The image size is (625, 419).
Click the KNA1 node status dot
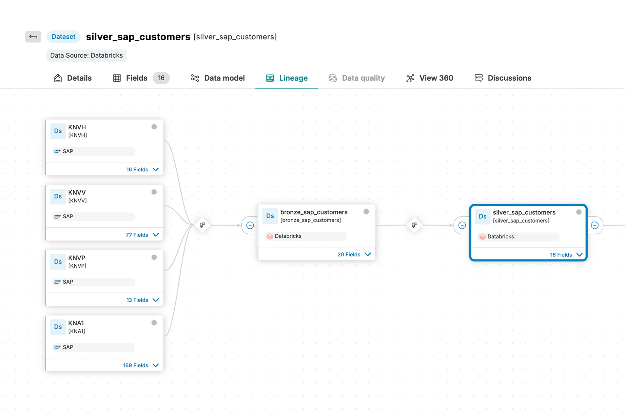tap(154, 323)
